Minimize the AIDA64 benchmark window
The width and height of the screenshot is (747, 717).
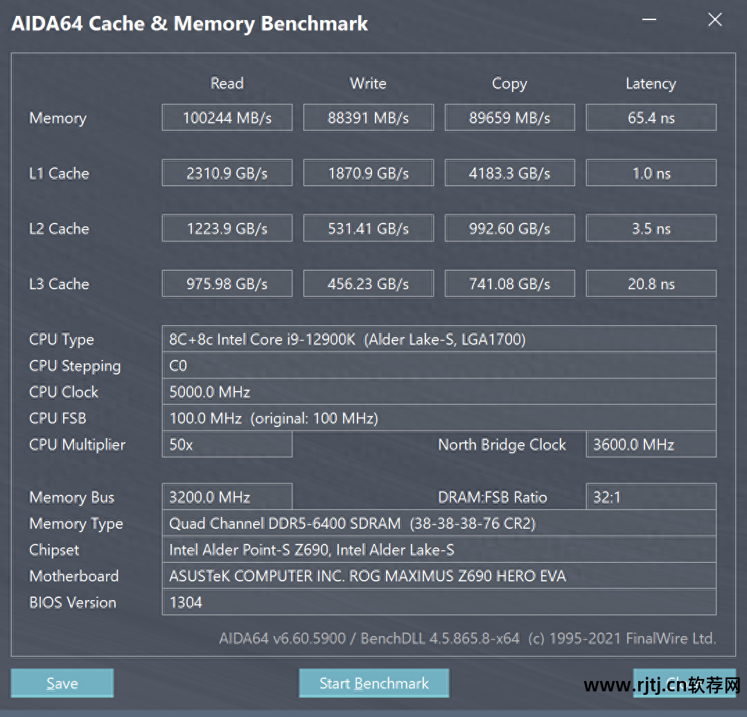[x=649, y=20]
